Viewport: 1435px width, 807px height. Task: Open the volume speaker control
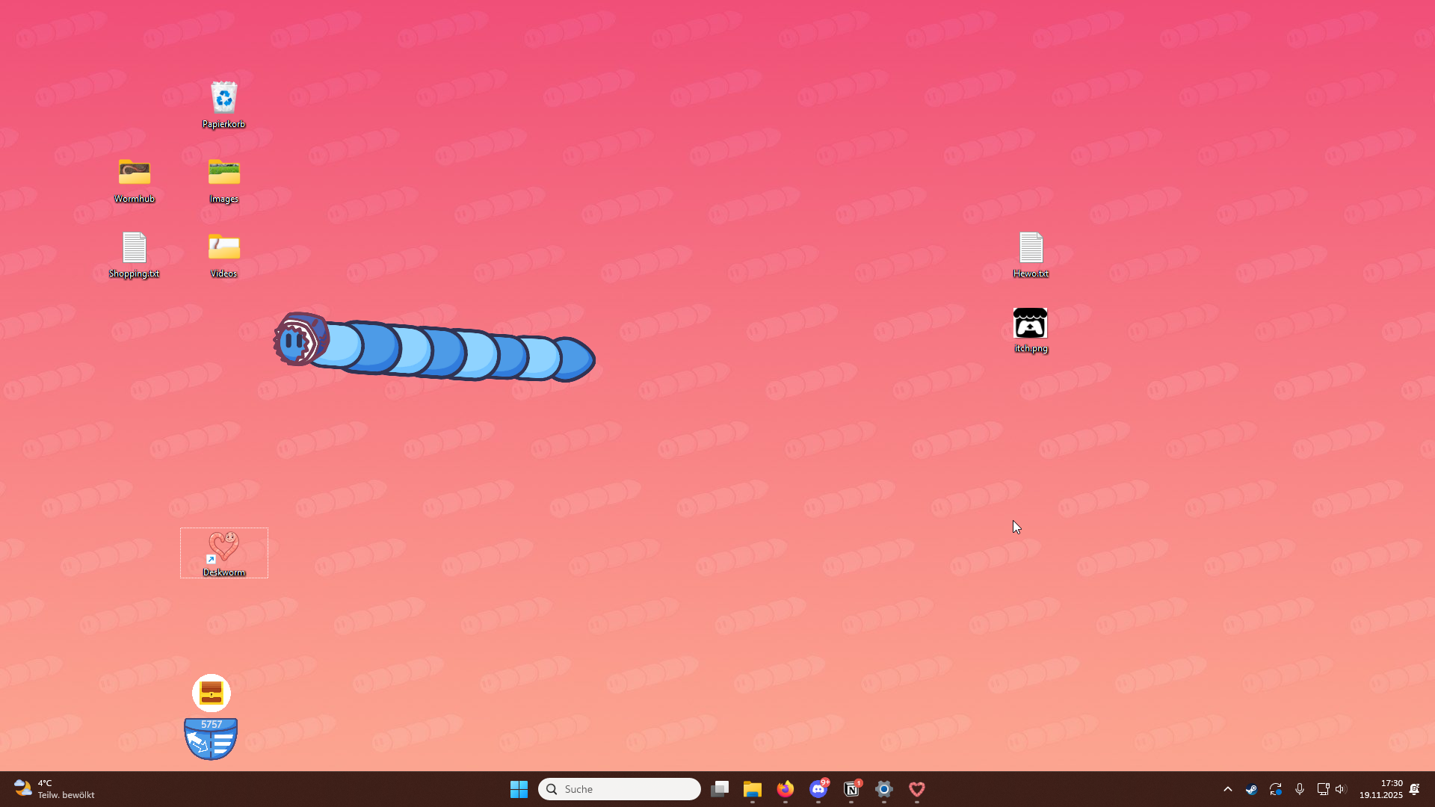pos(1341,789)
